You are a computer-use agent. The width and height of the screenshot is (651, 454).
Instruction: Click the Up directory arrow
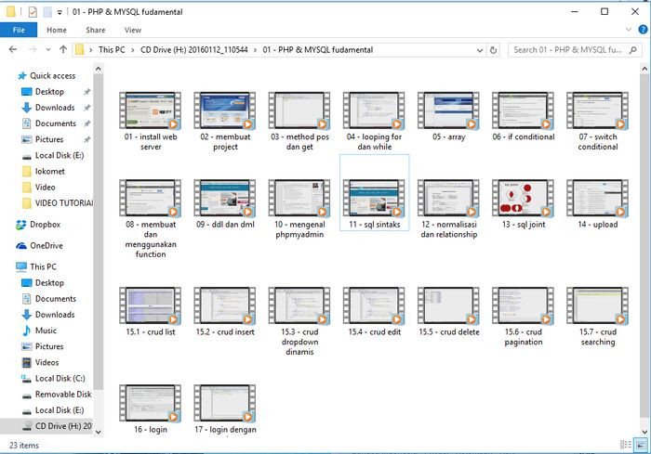[x=62, y=50]
